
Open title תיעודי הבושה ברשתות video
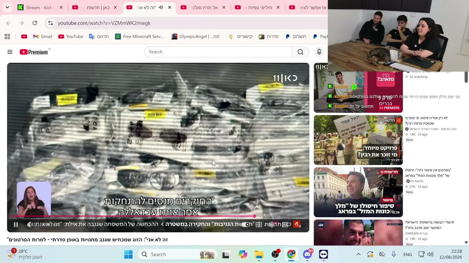(429, 225)
